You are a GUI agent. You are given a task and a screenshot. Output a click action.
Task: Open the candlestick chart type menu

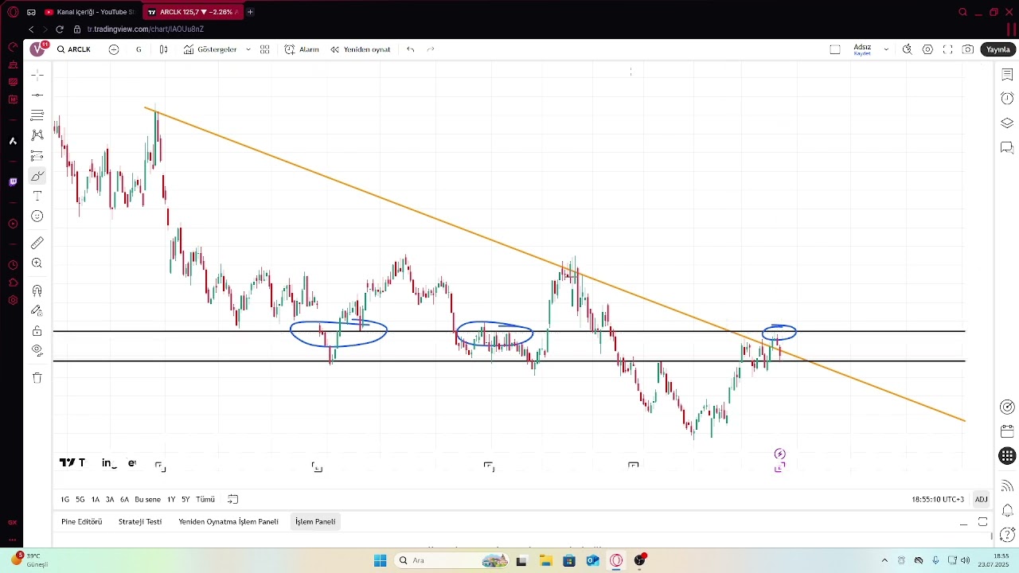pyautogui.click(x=163, y=49)
